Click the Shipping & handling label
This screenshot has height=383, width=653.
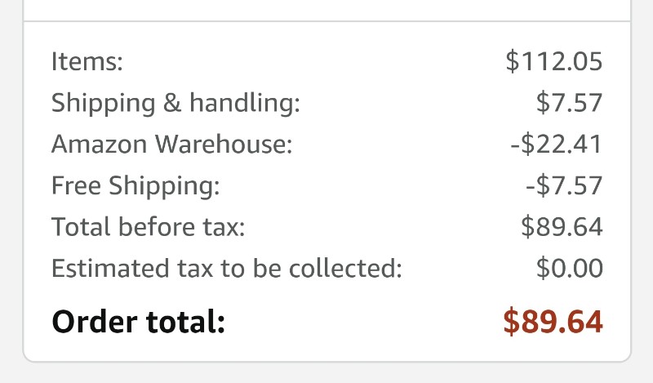point(175,103)
